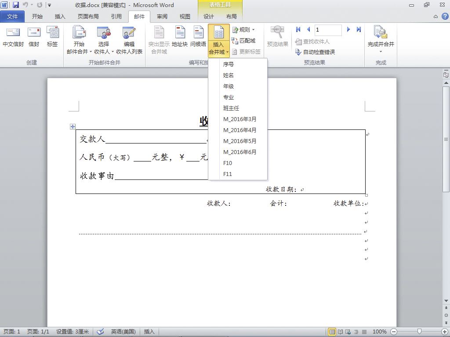Go to previous record arrow
450x337 pixels.
click(308, 29)
